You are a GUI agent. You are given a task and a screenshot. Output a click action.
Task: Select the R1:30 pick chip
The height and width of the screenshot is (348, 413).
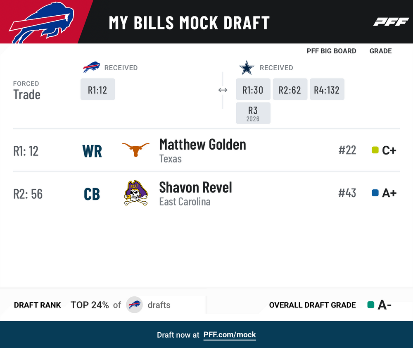253,89
